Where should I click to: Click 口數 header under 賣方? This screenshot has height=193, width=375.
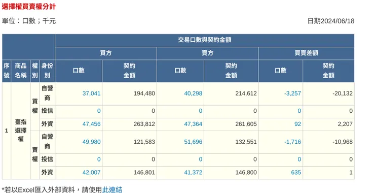(180, 71)
